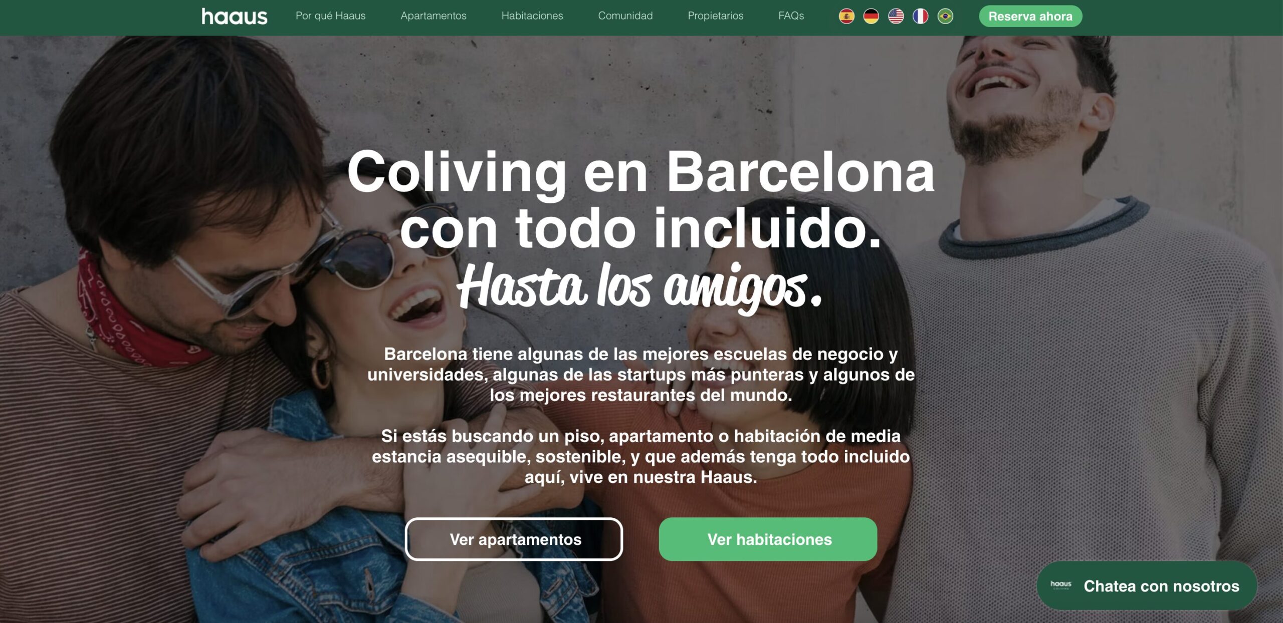The height and width of the screenshot is (623, 1283).
Task: Click the haaus logo in header
Action: pos(235,17)
